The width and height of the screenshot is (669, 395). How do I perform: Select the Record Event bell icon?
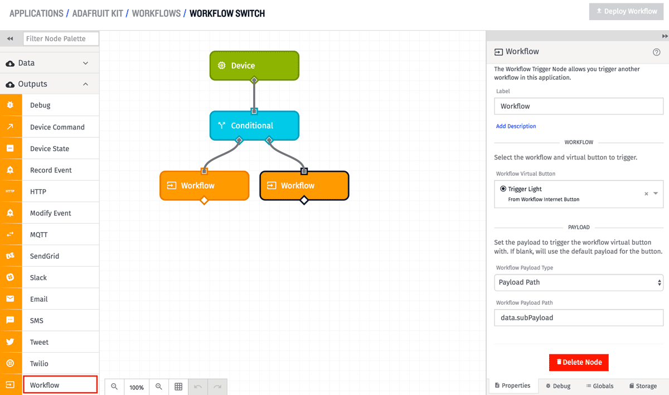(x=10, y=170)
